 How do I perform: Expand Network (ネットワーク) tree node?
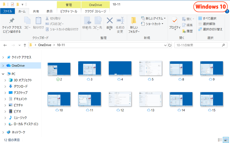tap(3, 132)
